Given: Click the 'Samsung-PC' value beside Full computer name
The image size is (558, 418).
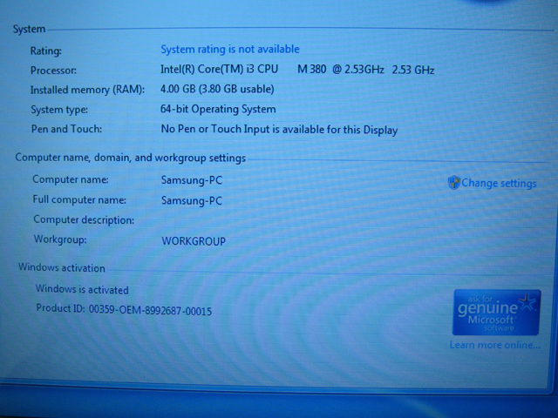Looking at the screenshot, I should point(192,201).
